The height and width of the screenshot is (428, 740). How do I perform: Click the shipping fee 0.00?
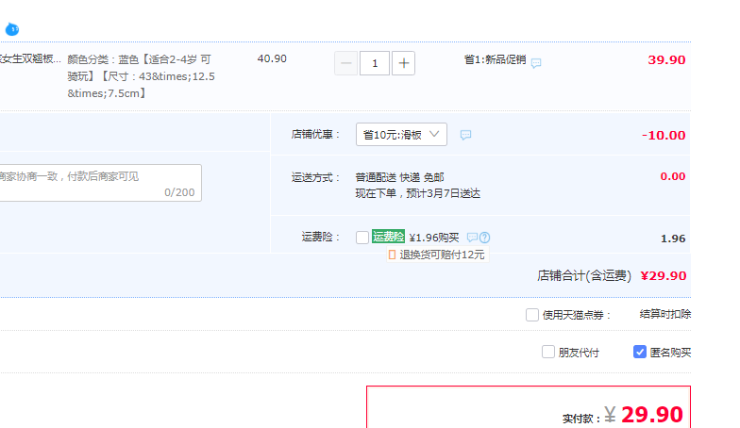point(672,176)
